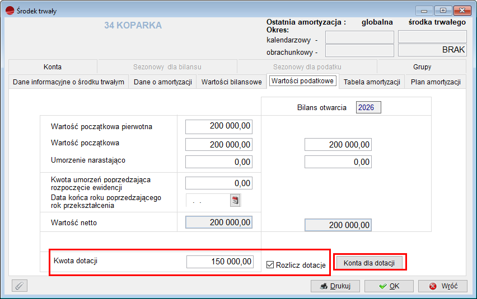Switch to Wartości bilansowe tab
Viewport: 477px width, 299px height.
(x=231, y=82)
